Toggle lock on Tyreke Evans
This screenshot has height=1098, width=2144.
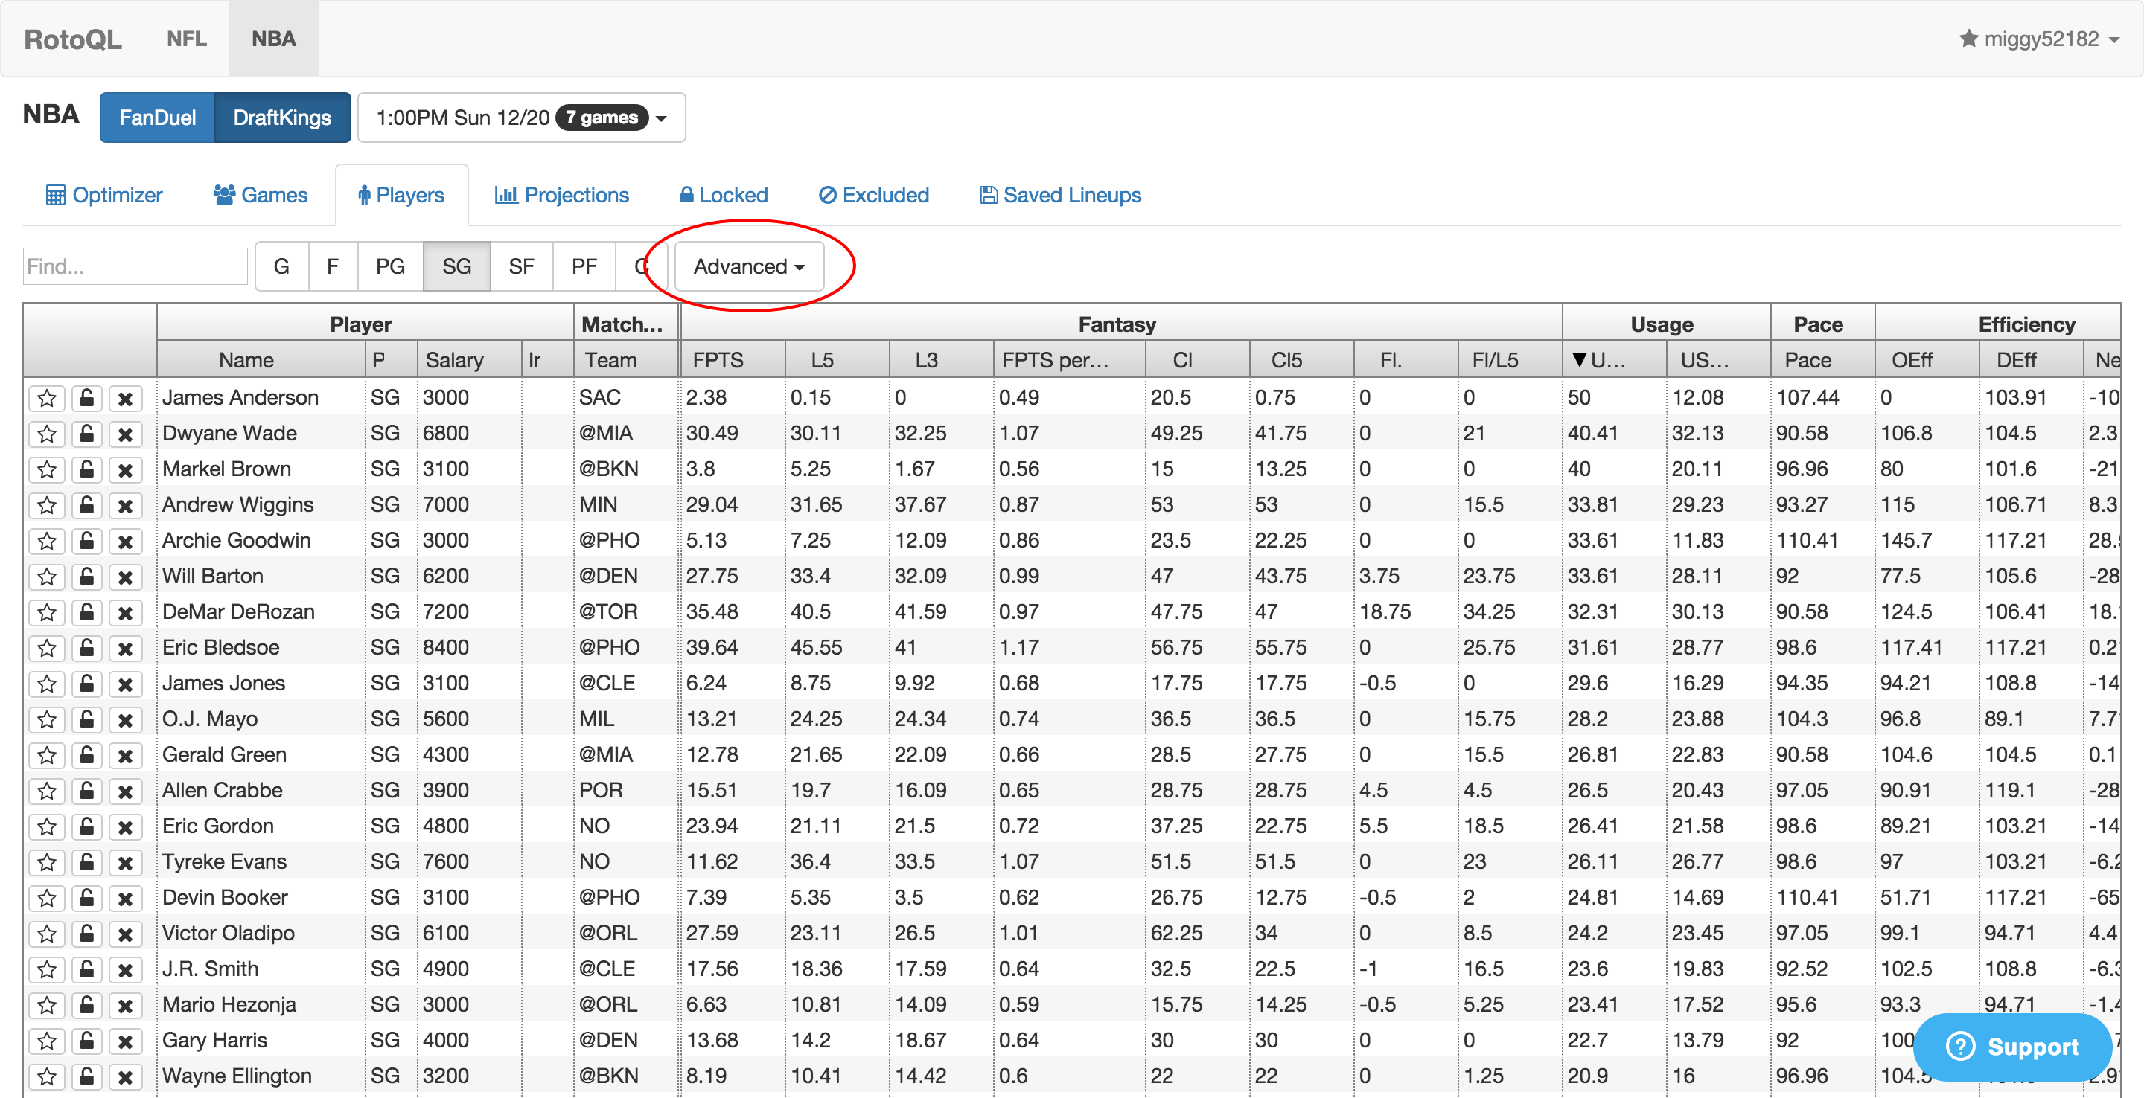86,864
